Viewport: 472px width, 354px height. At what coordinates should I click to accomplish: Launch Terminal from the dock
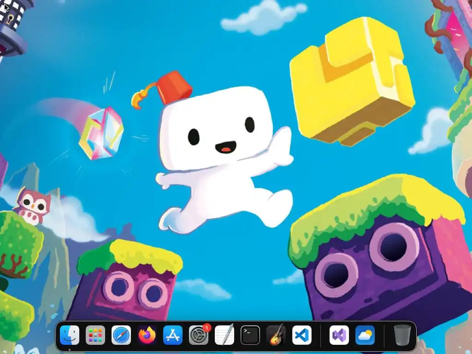tap(250, 335)
